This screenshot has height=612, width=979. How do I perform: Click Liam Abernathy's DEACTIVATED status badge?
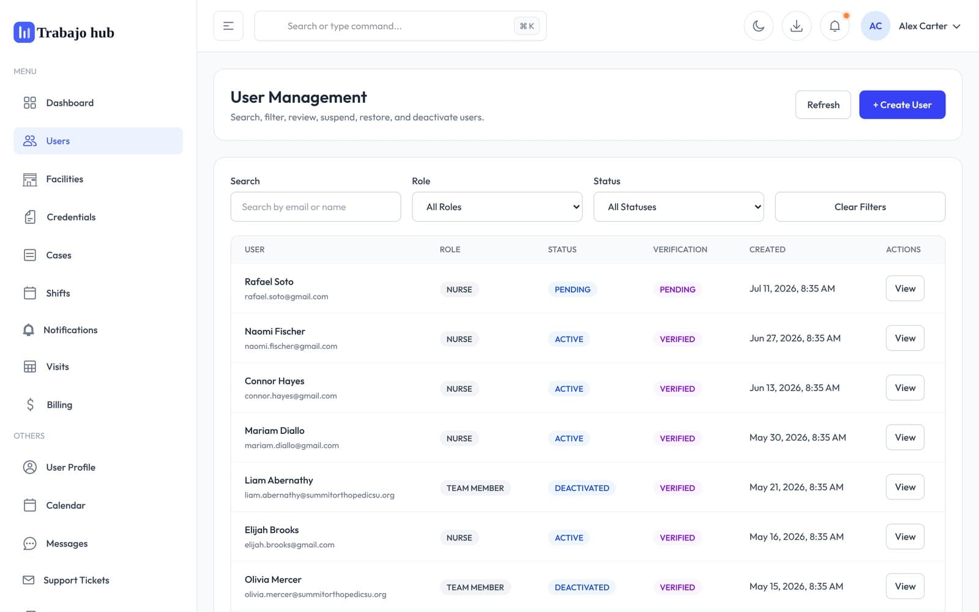(582, 488)
